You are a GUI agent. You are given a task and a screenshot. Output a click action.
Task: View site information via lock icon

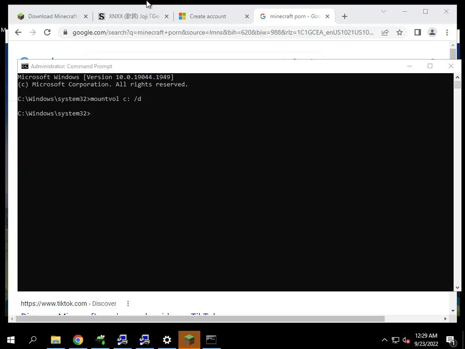coord(65,32)
